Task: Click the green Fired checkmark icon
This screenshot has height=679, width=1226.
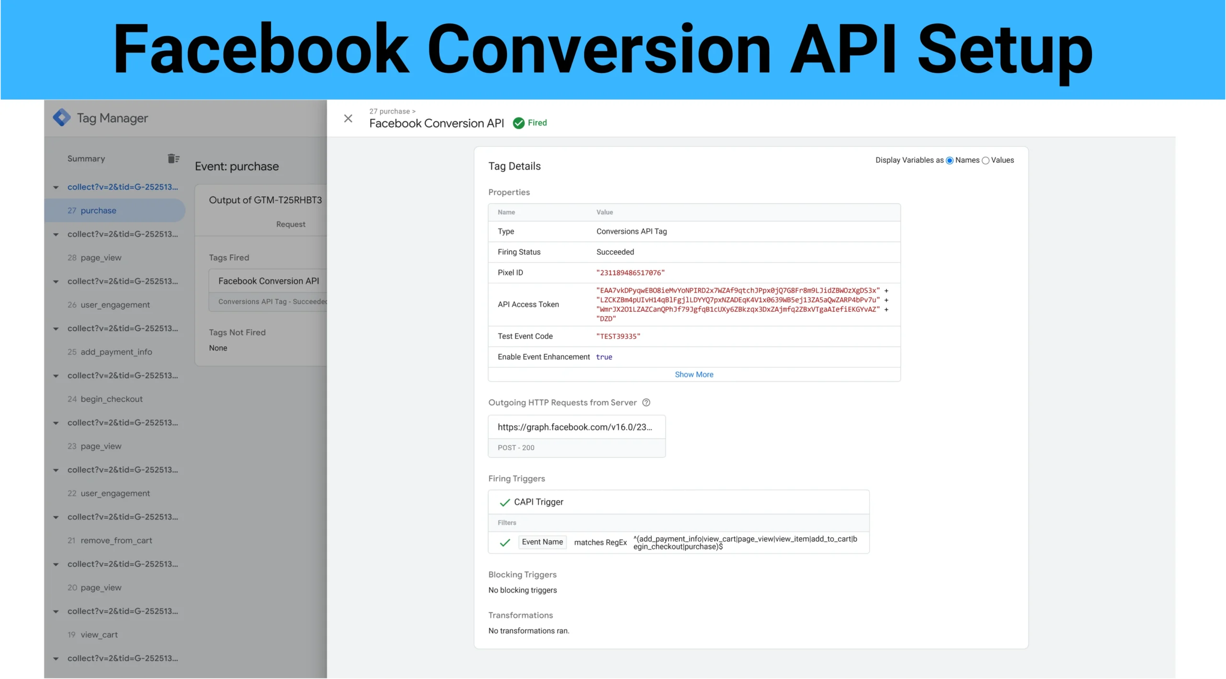Action: (519, 123)
